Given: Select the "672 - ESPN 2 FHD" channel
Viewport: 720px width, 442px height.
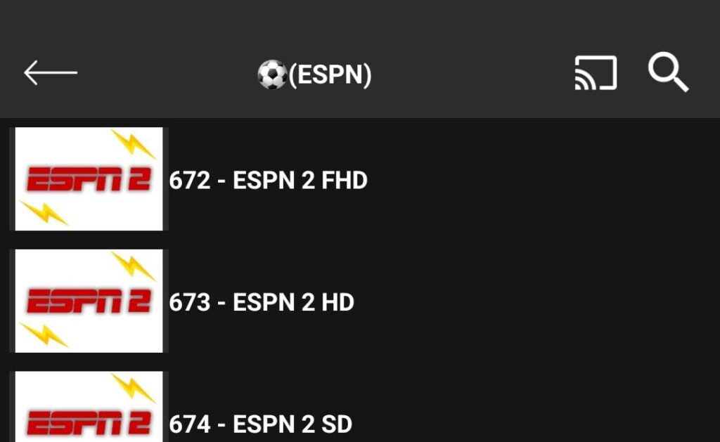Looking at the screenshot, I should point(268,181).
